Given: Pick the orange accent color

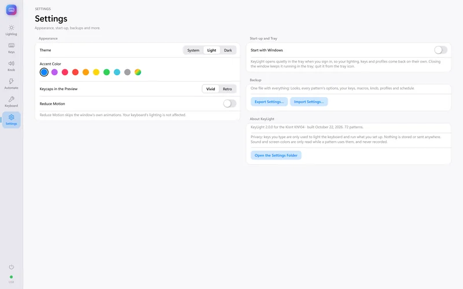Looking at the screenshot, I should click(86, 72).
